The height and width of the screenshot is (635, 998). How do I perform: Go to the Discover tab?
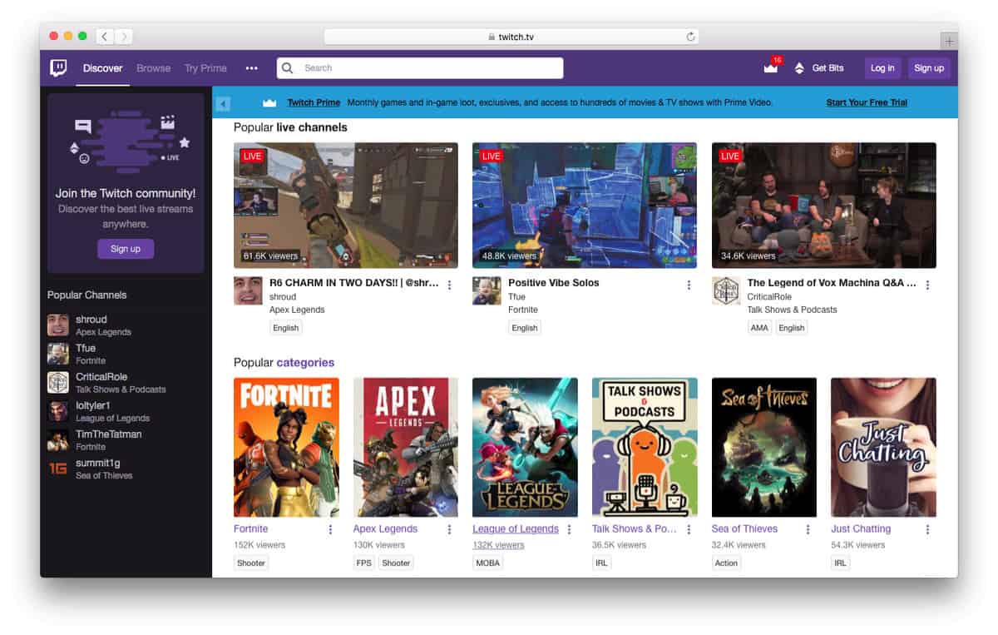coord(103,68)
